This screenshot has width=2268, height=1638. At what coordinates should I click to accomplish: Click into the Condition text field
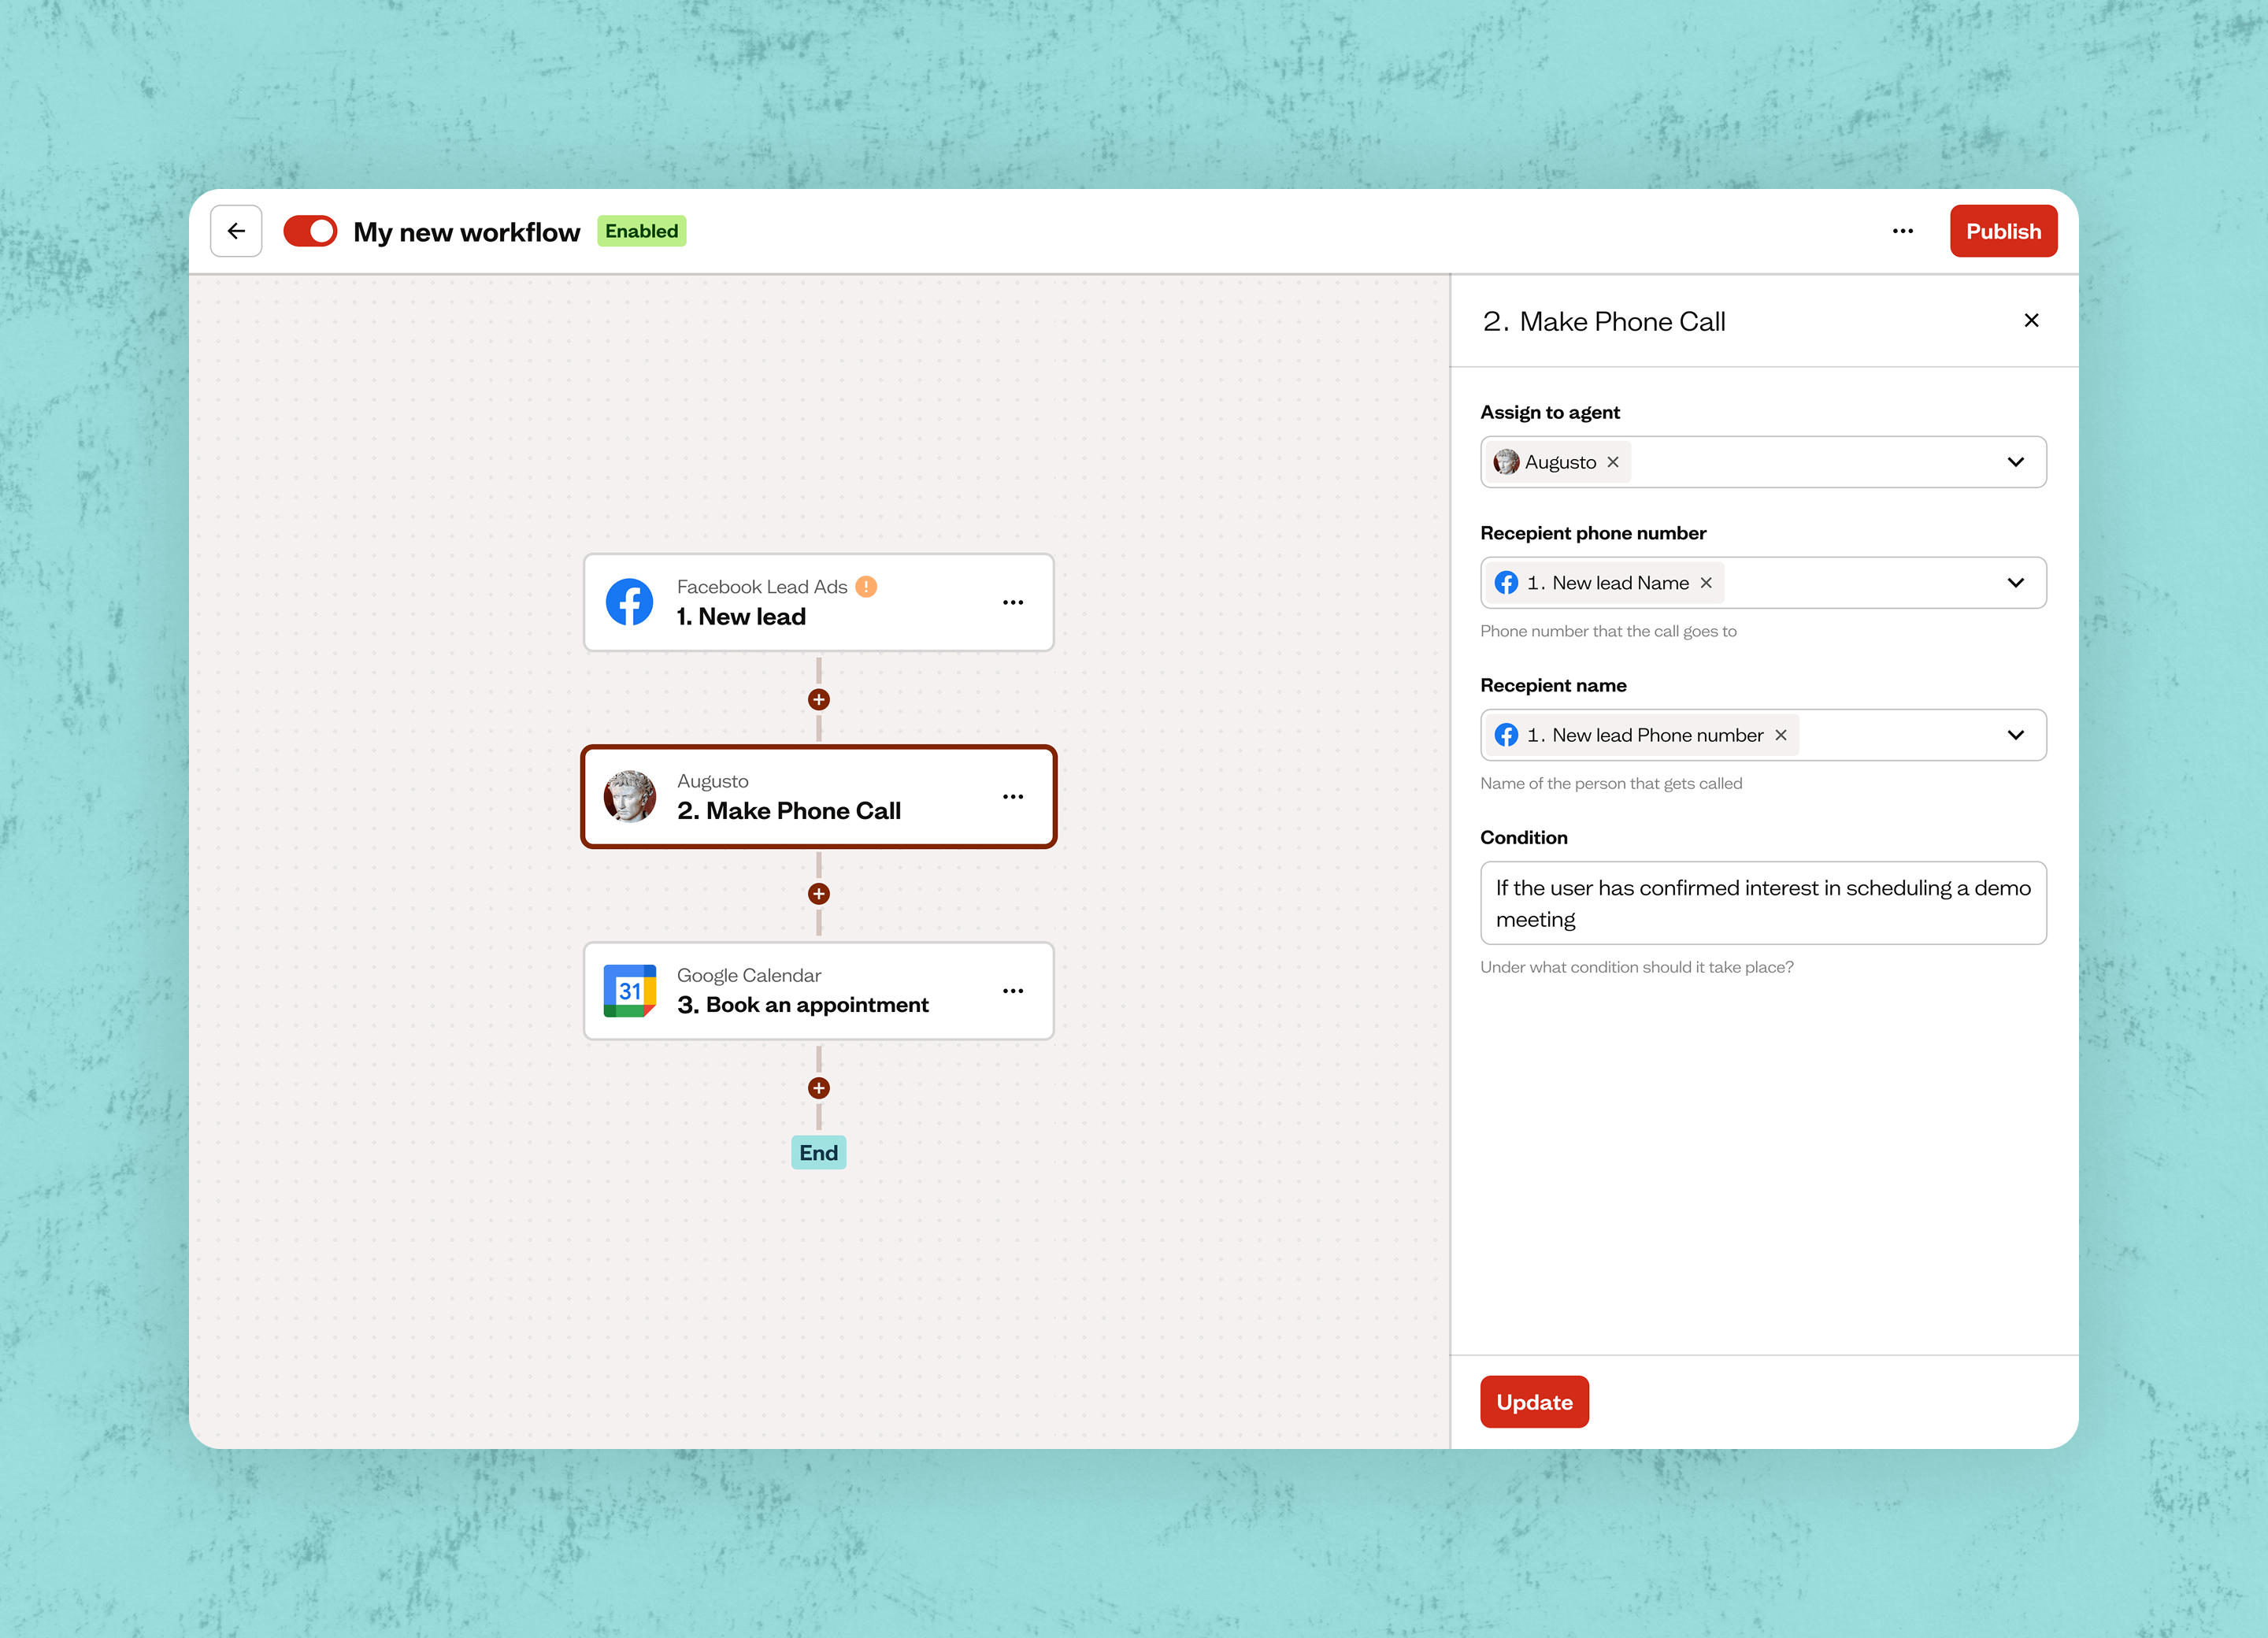1762,903
